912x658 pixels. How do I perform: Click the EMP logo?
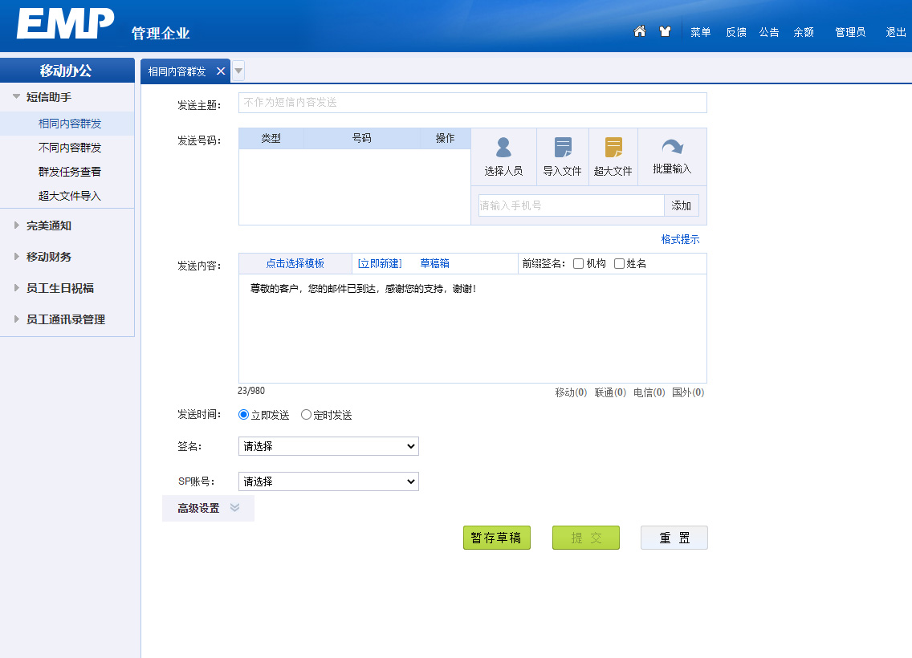[x=64, y=23]
